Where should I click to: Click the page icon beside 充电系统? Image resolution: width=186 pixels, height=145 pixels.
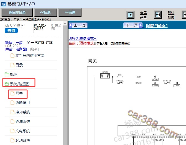(12, 131)
